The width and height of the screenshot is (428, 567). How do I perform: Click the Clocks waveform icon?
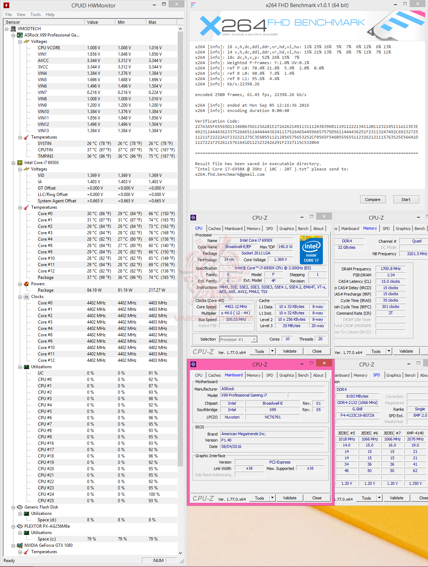click(27, 297)
